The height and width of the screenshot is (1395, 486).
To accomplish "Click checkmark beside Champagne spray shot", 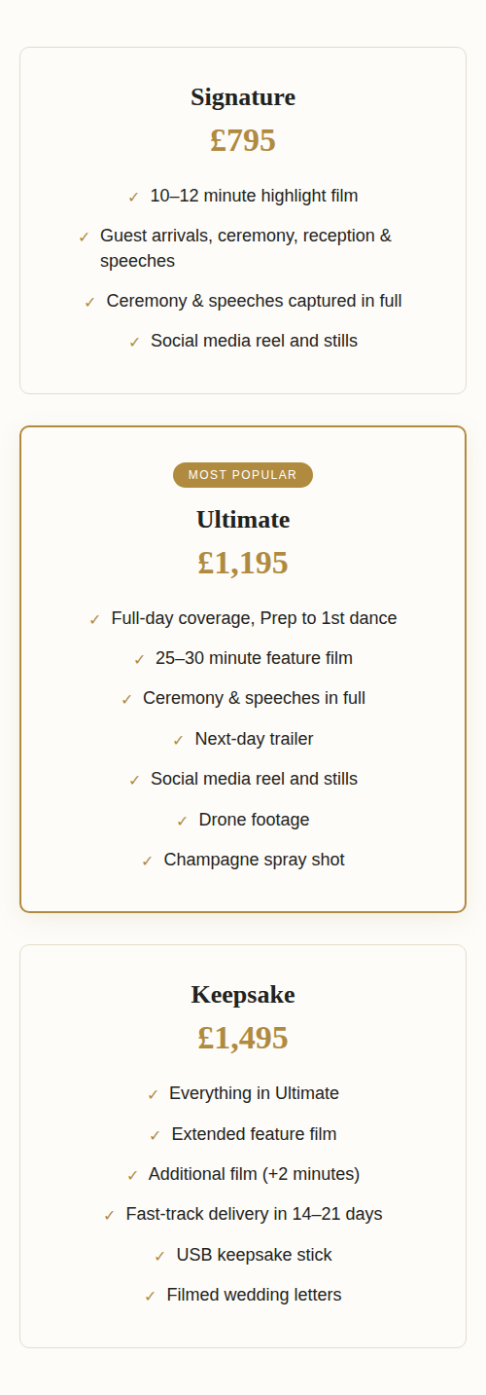I will click(147, 861).
